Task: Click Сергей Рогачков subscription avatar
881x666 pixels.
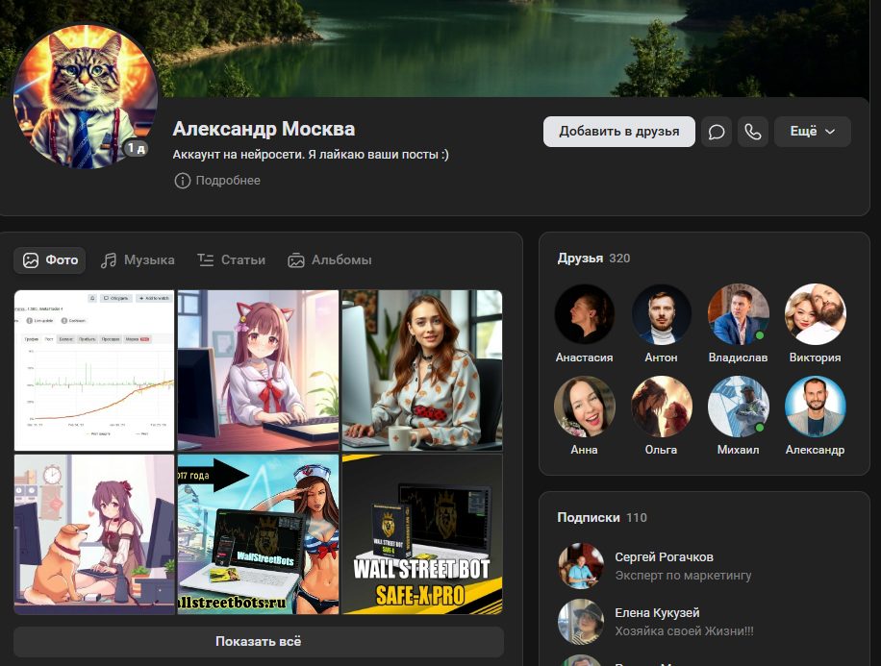Action: coord(581,566)
